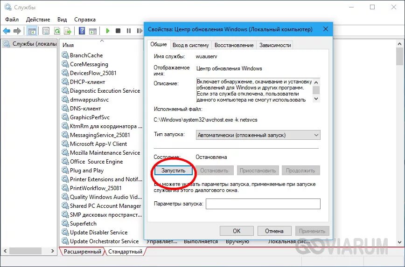Viewport: 405px width, 267px height.
Task: Click the Forward arrow in the toolbar
Action: tap(17, 31)
